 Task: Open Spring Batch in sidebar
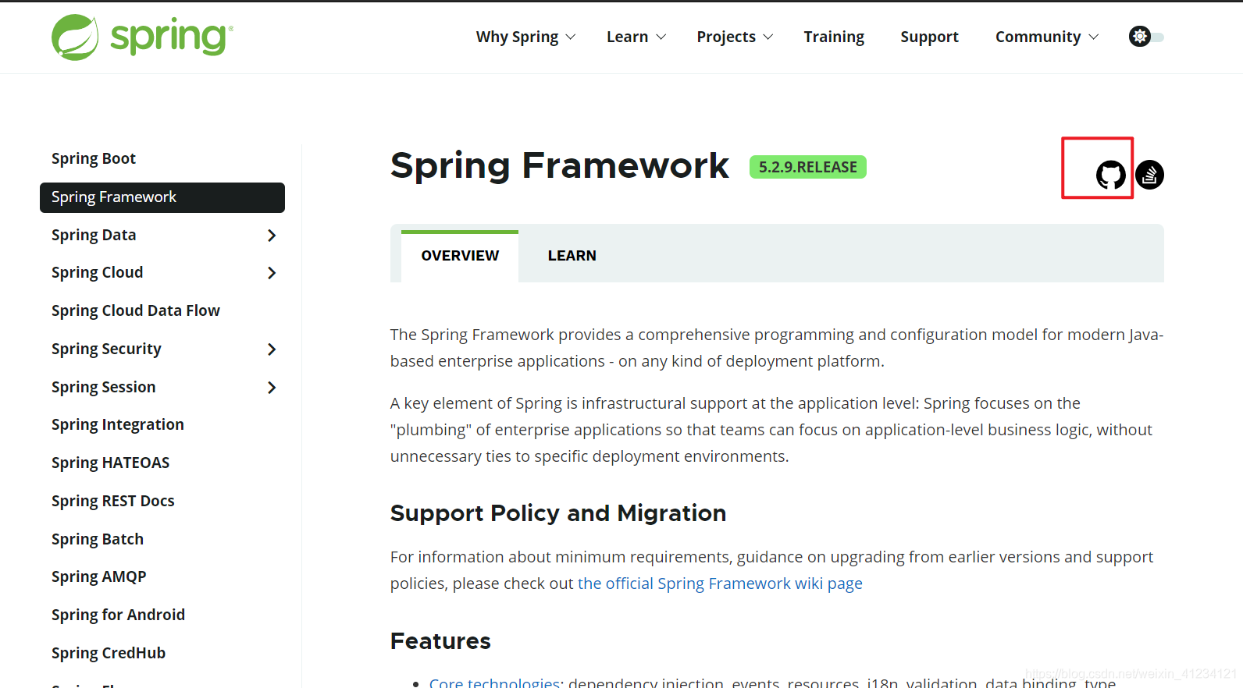[98, 539]
